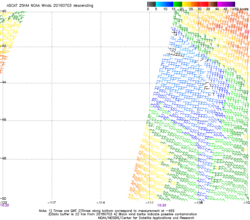Click the '-114' longitude axis label

101,203
